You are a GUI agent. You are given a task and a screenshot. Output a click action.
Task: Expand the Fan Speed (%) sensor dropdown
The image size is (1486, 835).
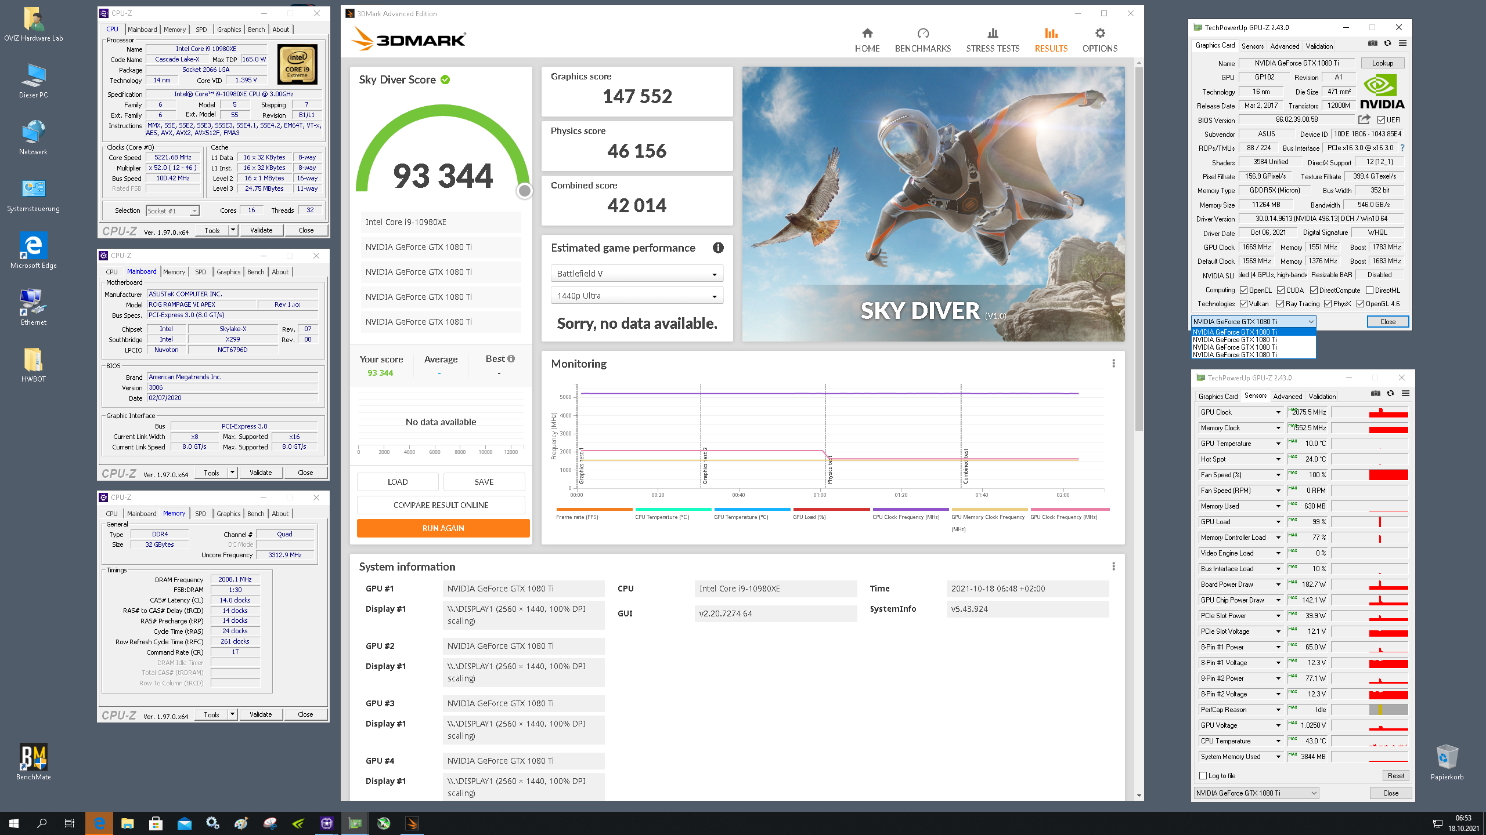[1278, 475]
